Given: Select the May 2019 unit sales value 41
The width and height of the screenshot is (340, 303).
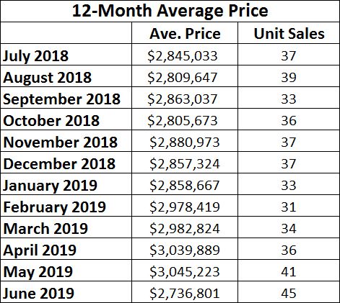Looking at the screenshot, I should [x=289, y=271].
